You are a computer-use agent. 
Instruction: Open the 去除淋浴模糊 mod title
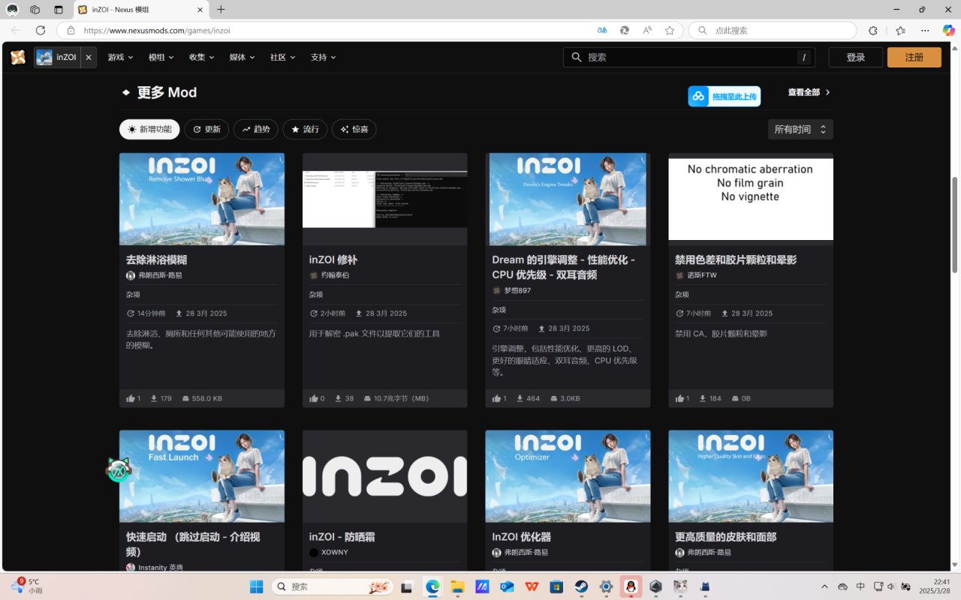(x=156, y=259)
